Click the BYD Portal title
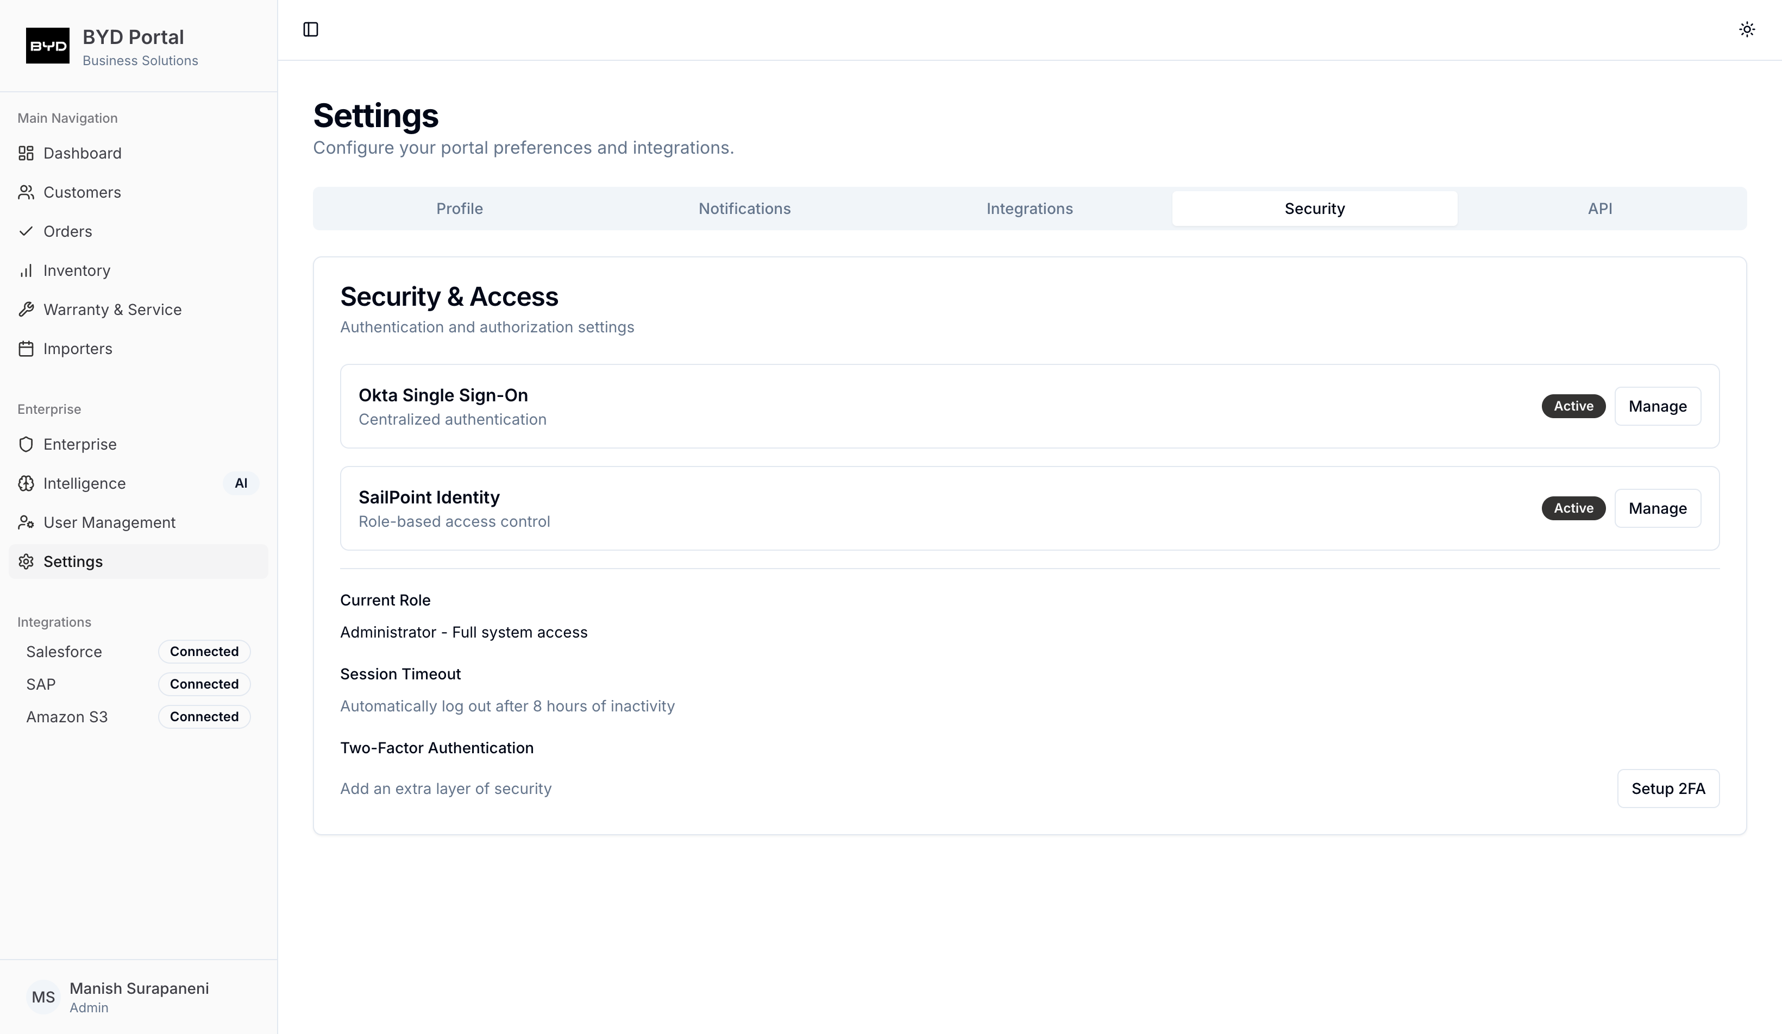This screenshot has width=1782, height=1034. [x=133, y=37]
